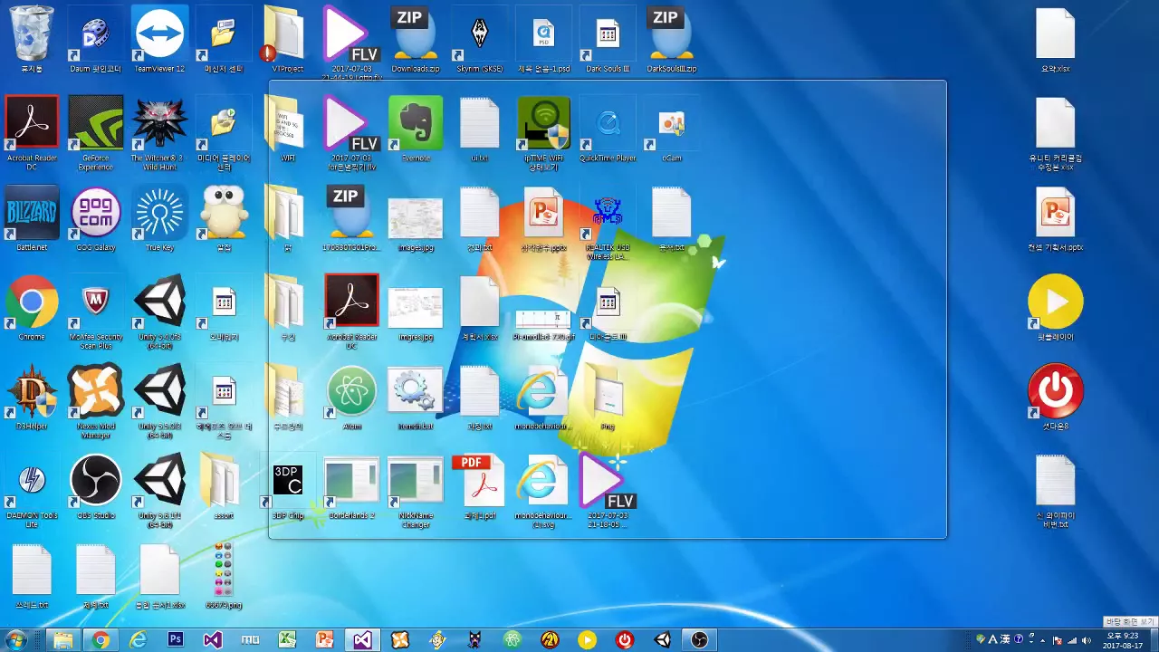
Task: Select the TeamViewer 12 shortcut
Action: [159, 39]
